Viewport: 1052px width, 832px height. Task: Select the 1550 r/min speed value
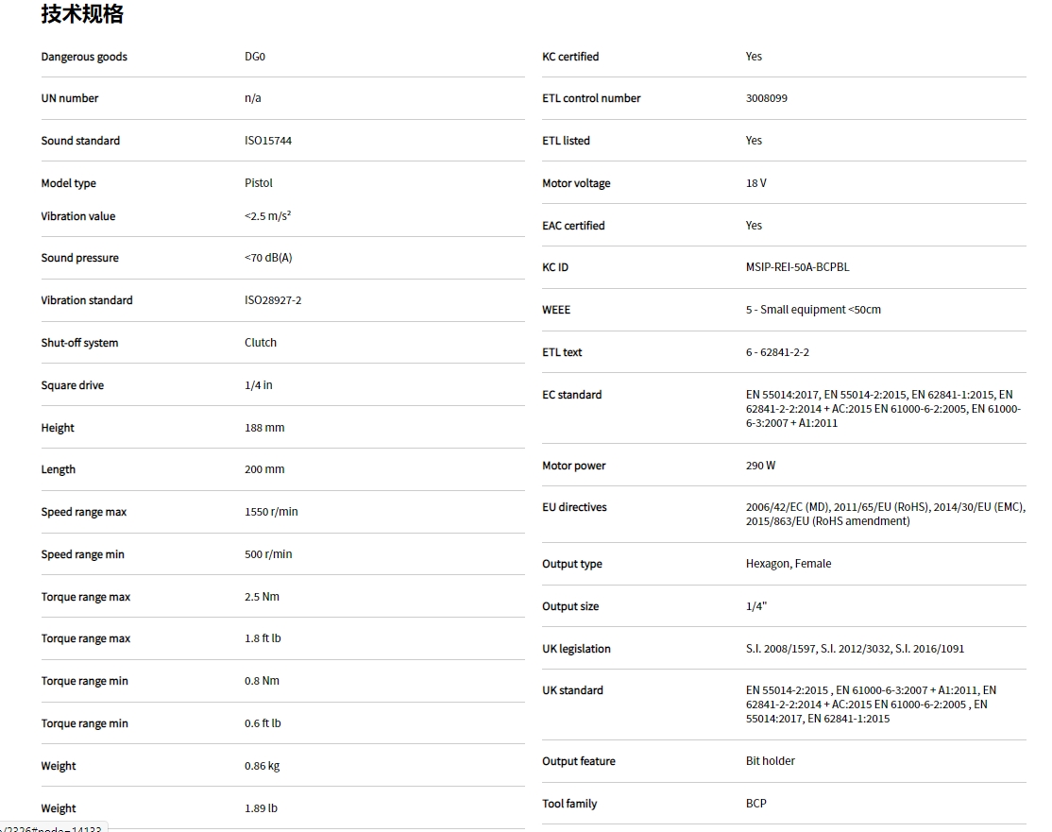(x=271, y=512)
